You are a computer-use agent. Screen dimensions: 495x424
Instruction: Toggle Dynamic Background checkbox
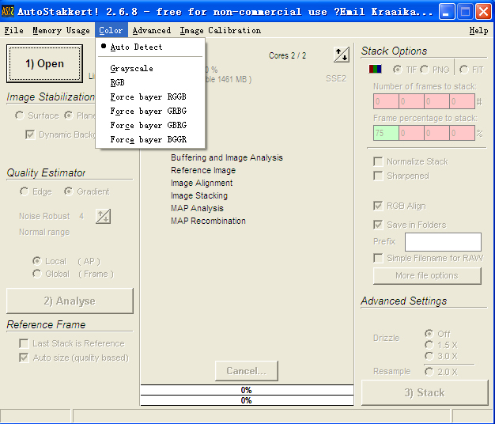click(30, 134)
